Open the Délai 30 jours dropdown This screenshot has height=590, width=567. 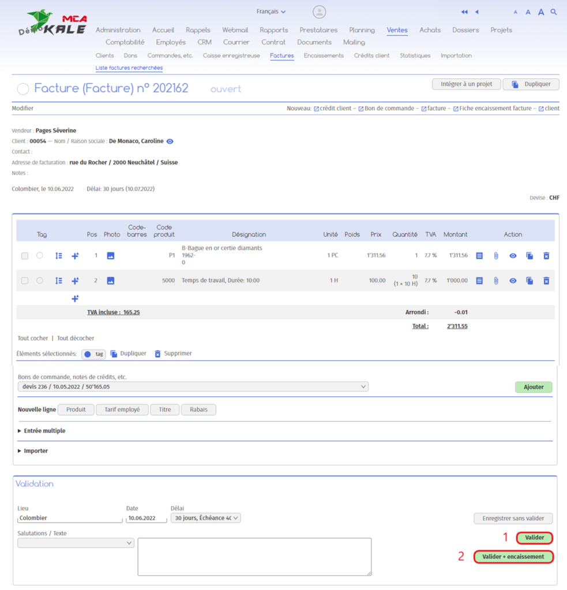206,518
